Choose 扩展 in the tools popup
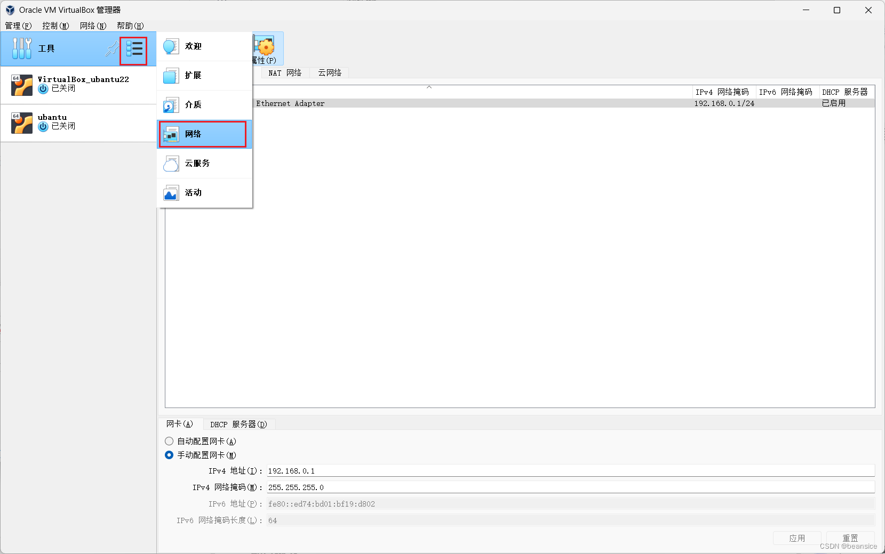Screen dimensions: 885x554 point(204,76)
